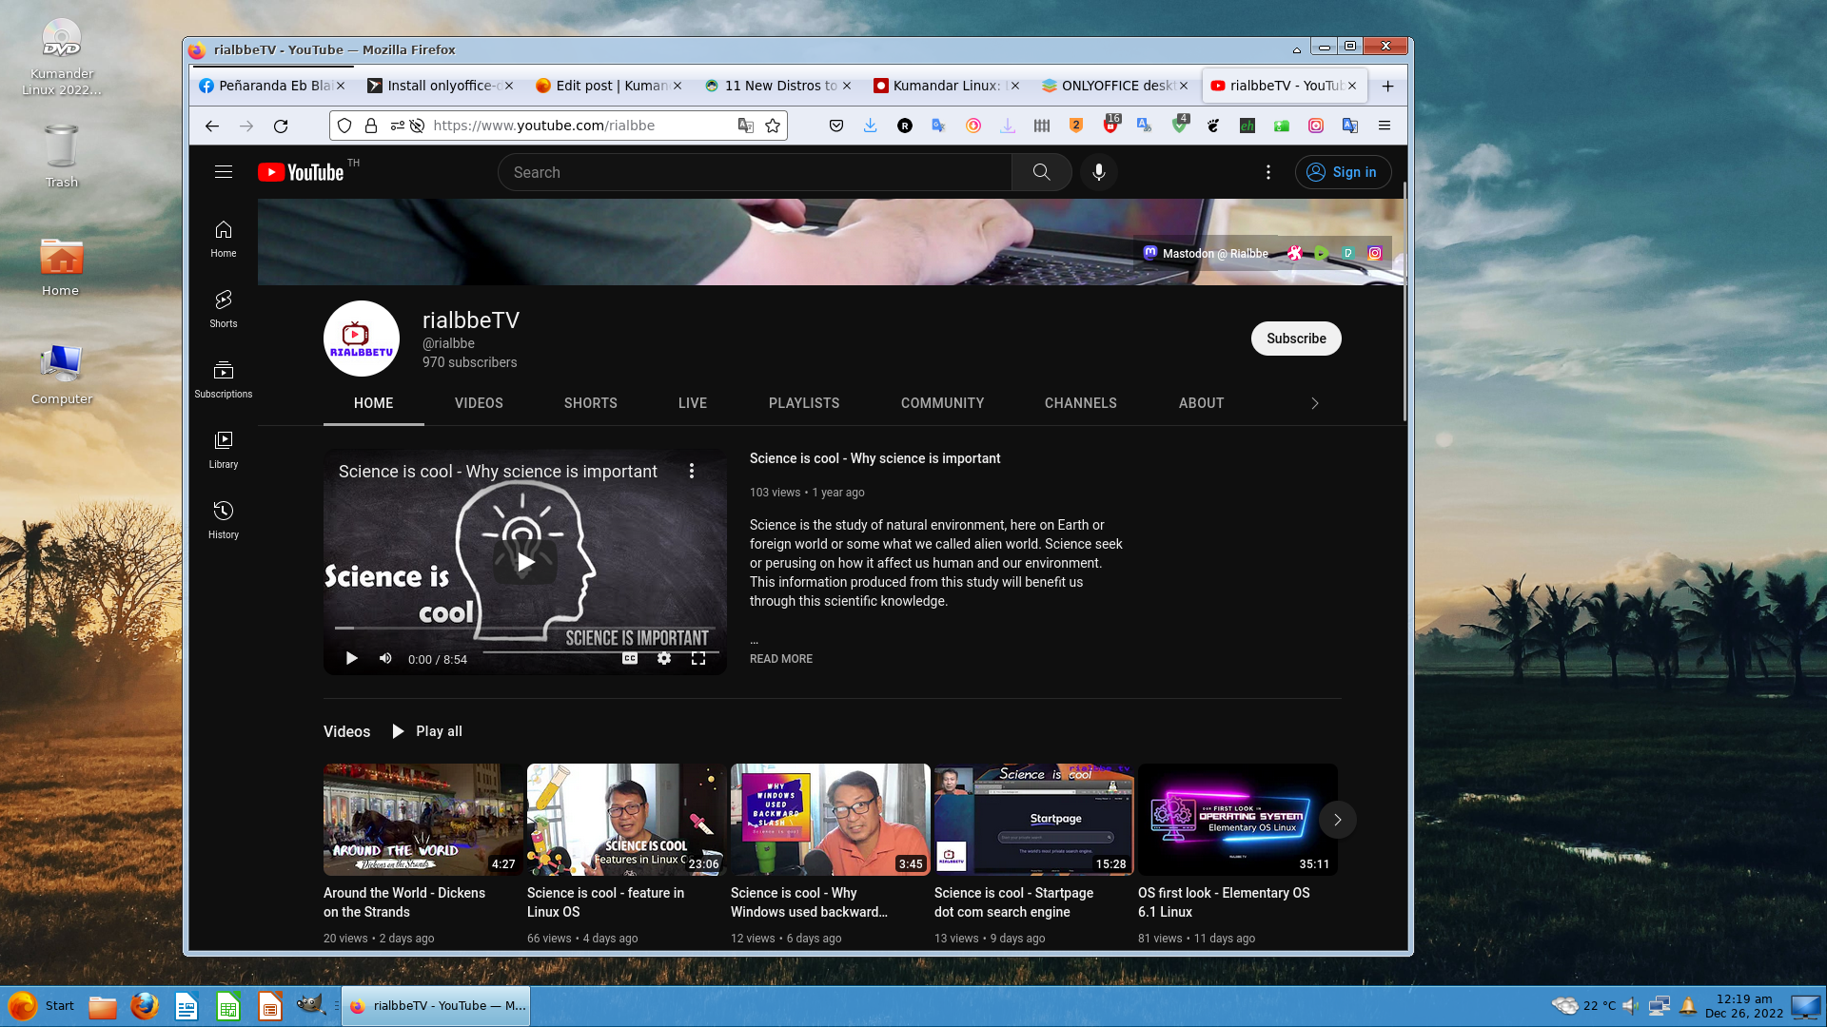
Task: Bookmark this page with star icon
Action: point(773,126)
